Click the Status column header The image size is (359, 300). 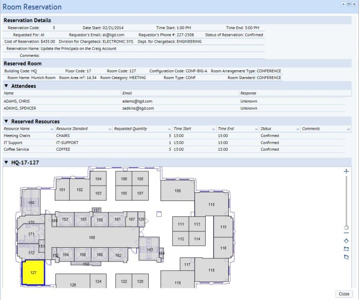277,129
